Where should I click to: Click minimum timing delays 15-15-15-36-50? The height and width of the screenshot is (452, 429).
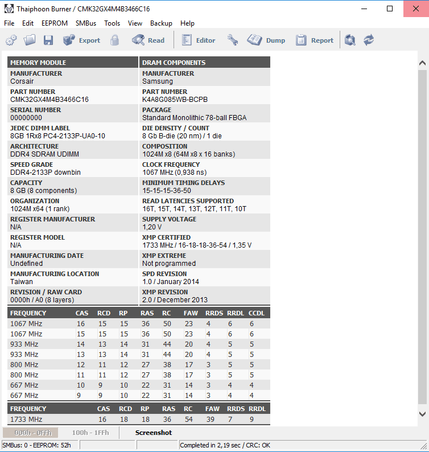[x=167, y=191]
